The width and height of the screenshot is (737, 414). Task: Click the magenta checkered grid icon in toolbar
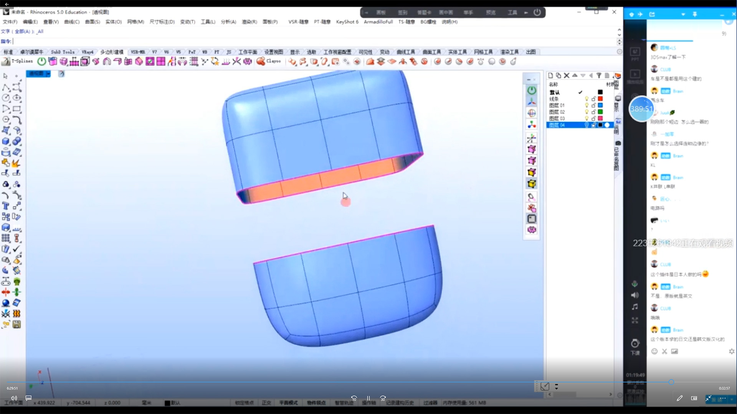click(x=161, y=61)
